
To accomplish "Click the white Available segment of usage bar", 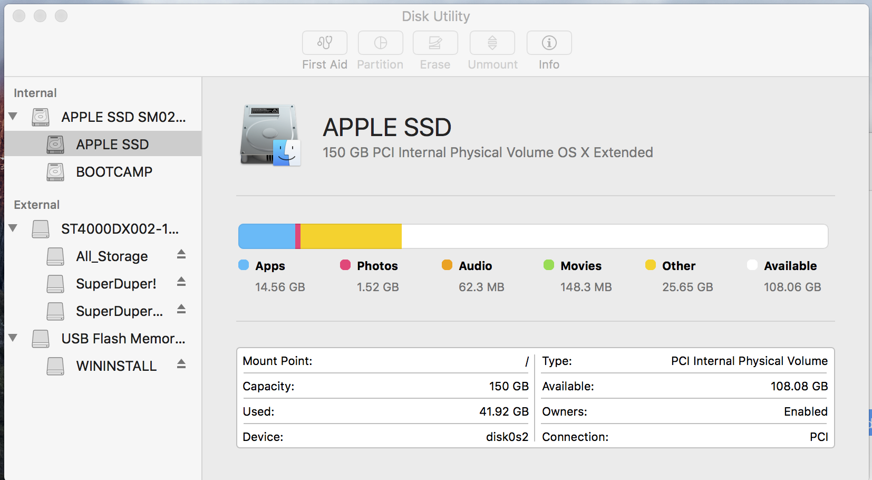I will click(614, 236).
